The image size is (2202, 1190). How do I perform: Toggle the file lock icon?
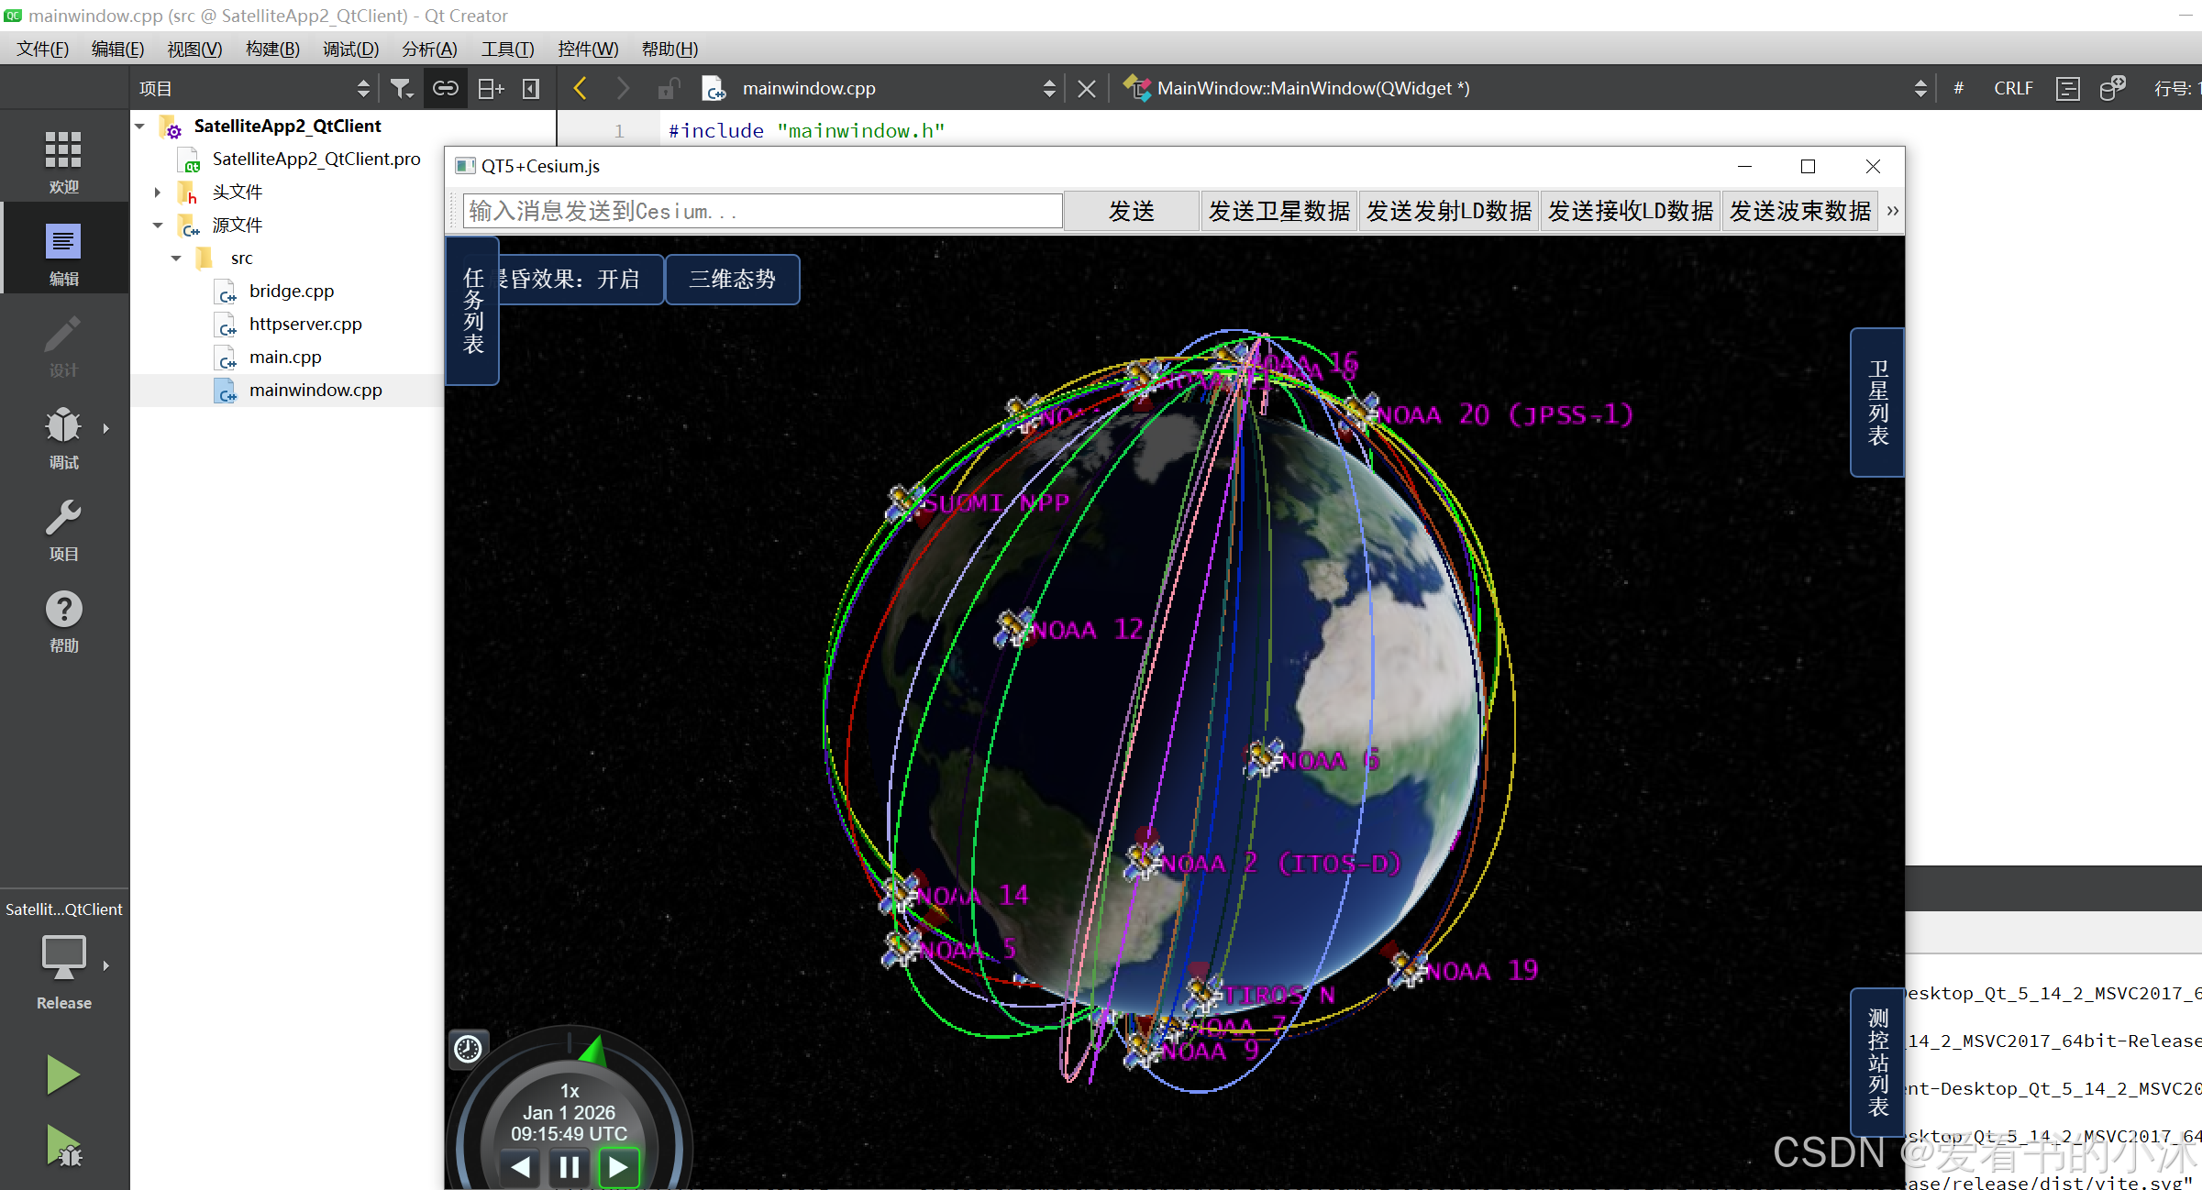(669, 88)
